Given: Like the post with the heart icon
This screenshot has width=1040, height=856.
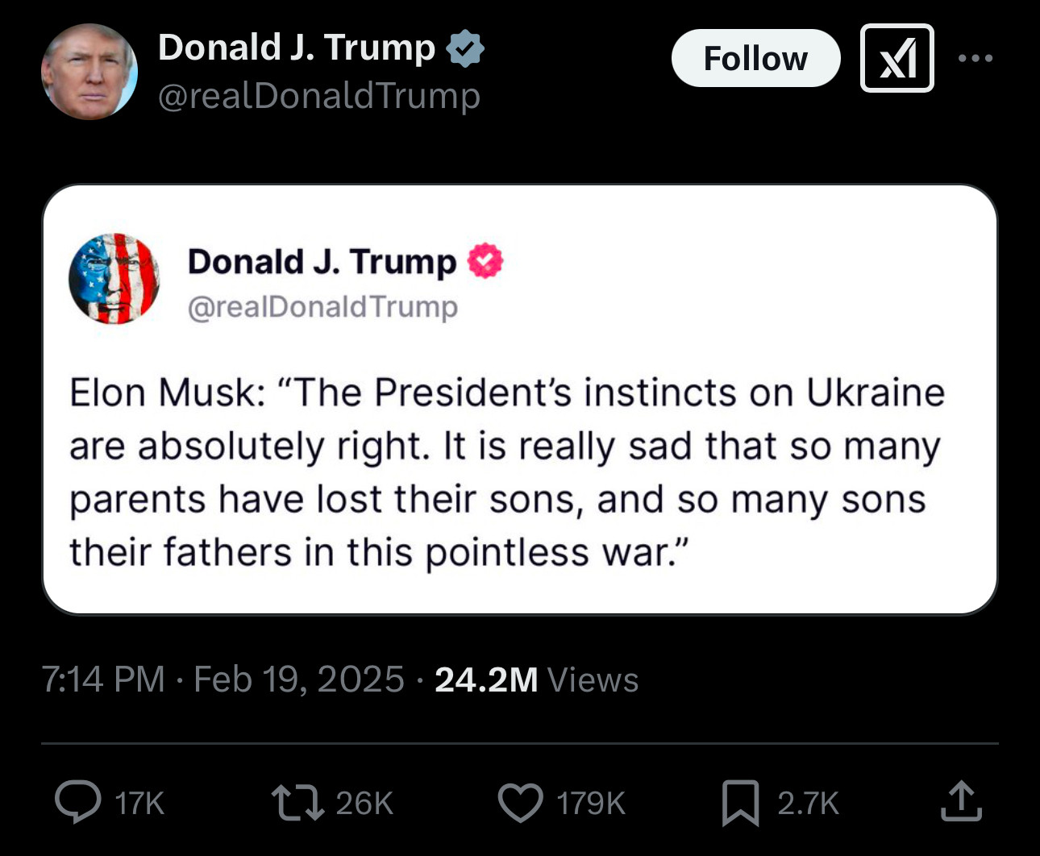Looking at the screenshot, I should click(520, 803).
